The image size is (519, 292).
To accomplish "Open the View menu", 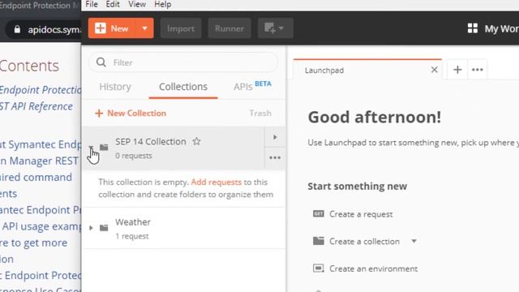I will (137, 5).
